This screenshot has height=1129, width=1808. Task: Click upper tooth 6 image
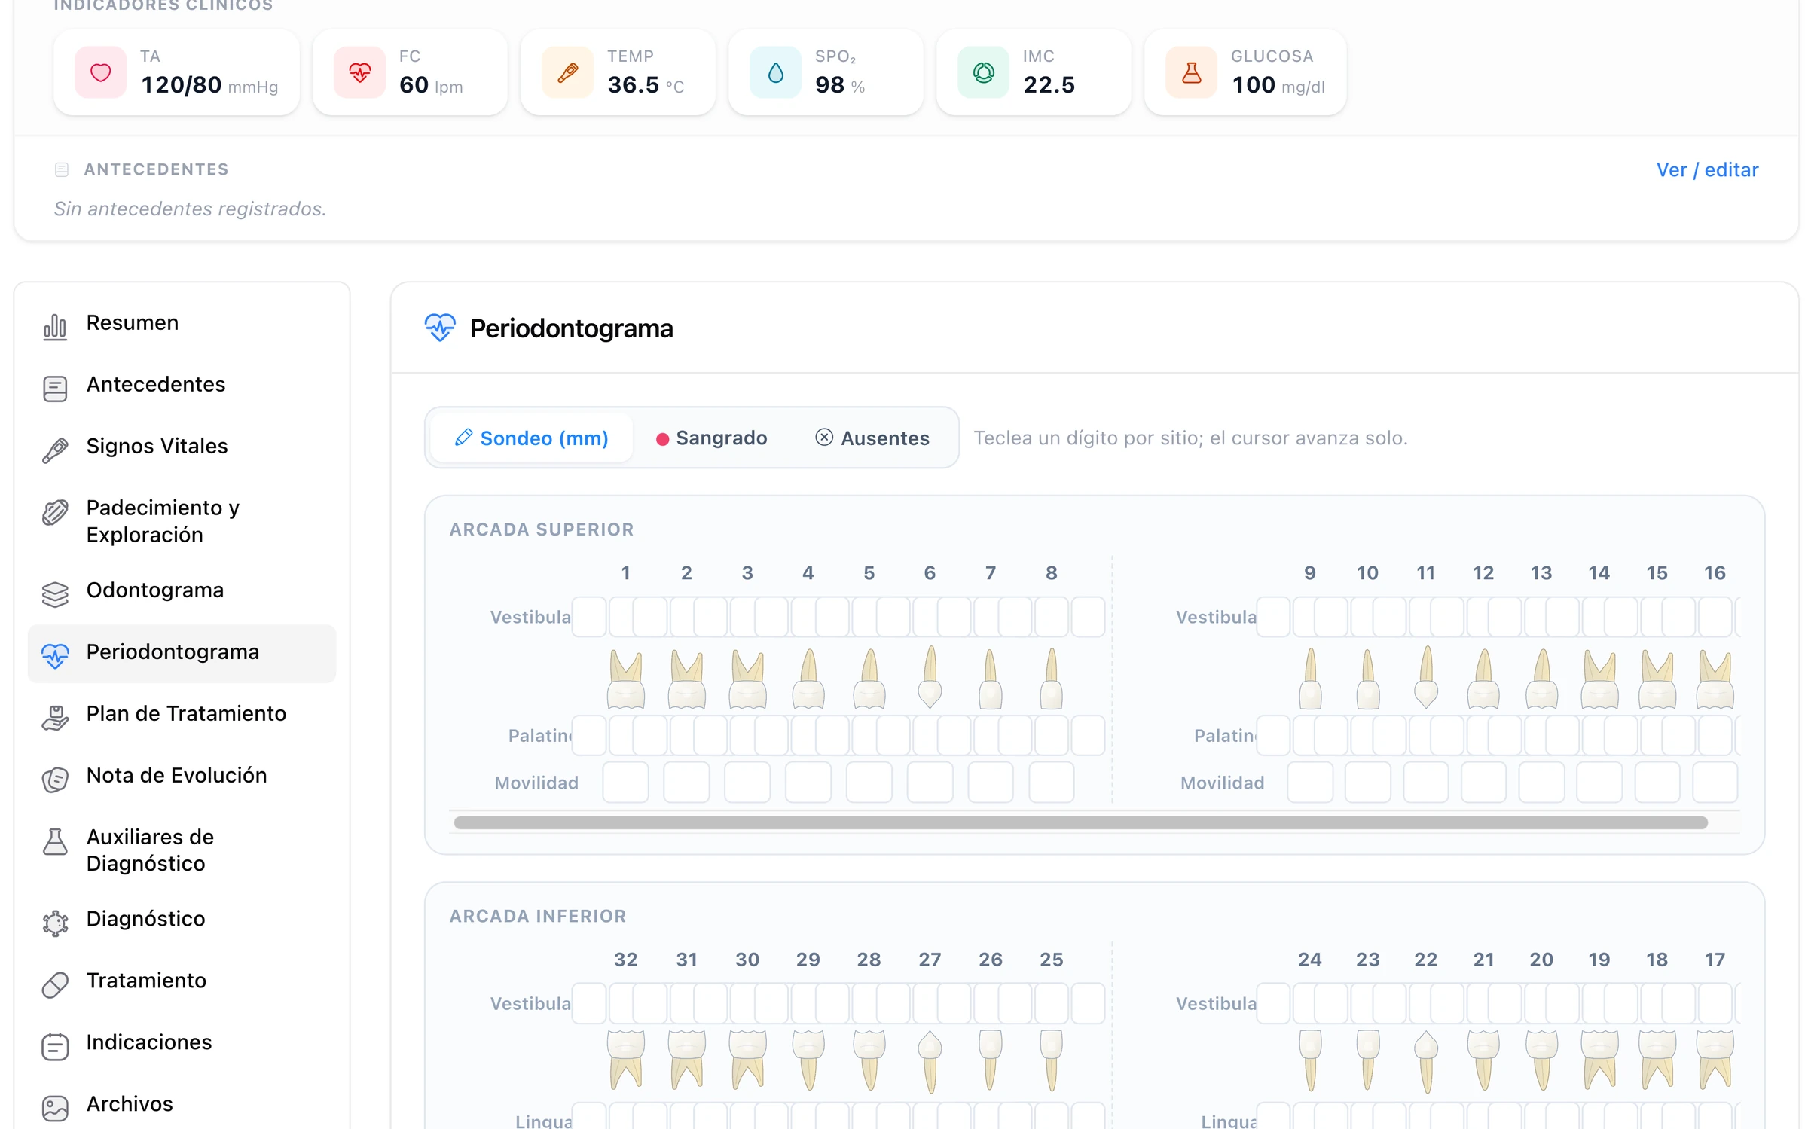point(930,677)
